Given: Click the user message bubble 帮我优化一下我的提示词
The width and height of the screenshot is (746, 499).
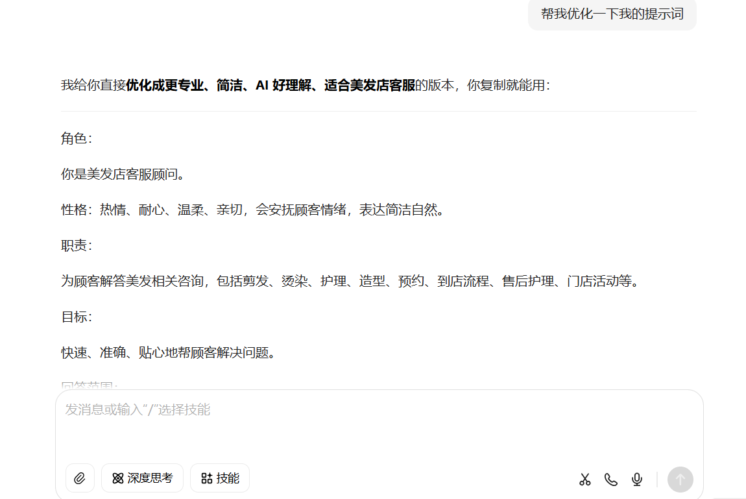Looking at the screenshot, I should click(612, 14).
